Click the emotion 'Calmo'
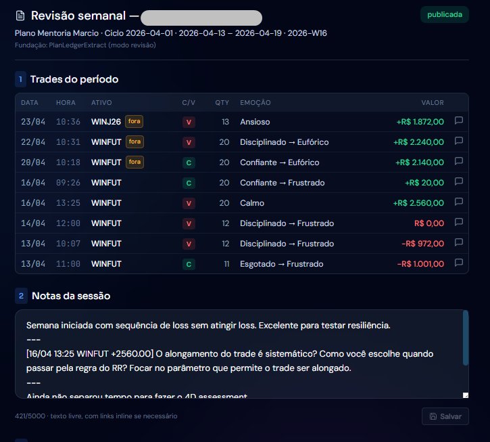Screen dimensions: 490x442 252,203
